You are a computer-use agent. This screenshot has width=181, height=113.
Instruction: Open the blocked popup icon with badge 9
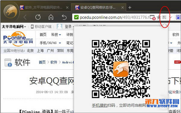click(152, 17)
